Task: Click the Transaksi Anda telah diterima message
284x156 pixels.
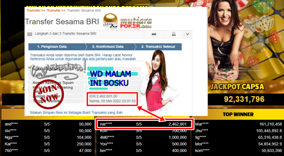Action: pyautogui.click(x=83, y=57)
